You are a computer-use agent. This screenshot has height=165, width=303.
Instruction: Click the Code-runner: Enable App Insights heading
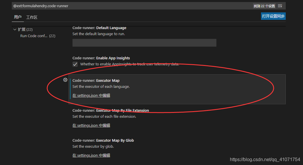[x=101, y=58]
